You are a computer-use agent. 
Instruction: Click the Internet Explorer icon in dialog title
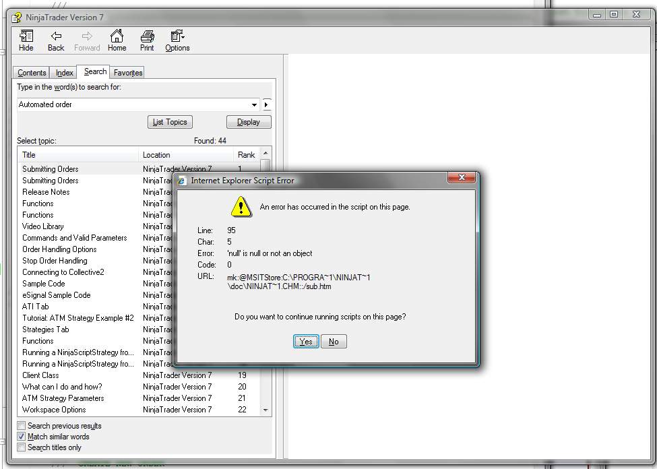tap(181, 181)
